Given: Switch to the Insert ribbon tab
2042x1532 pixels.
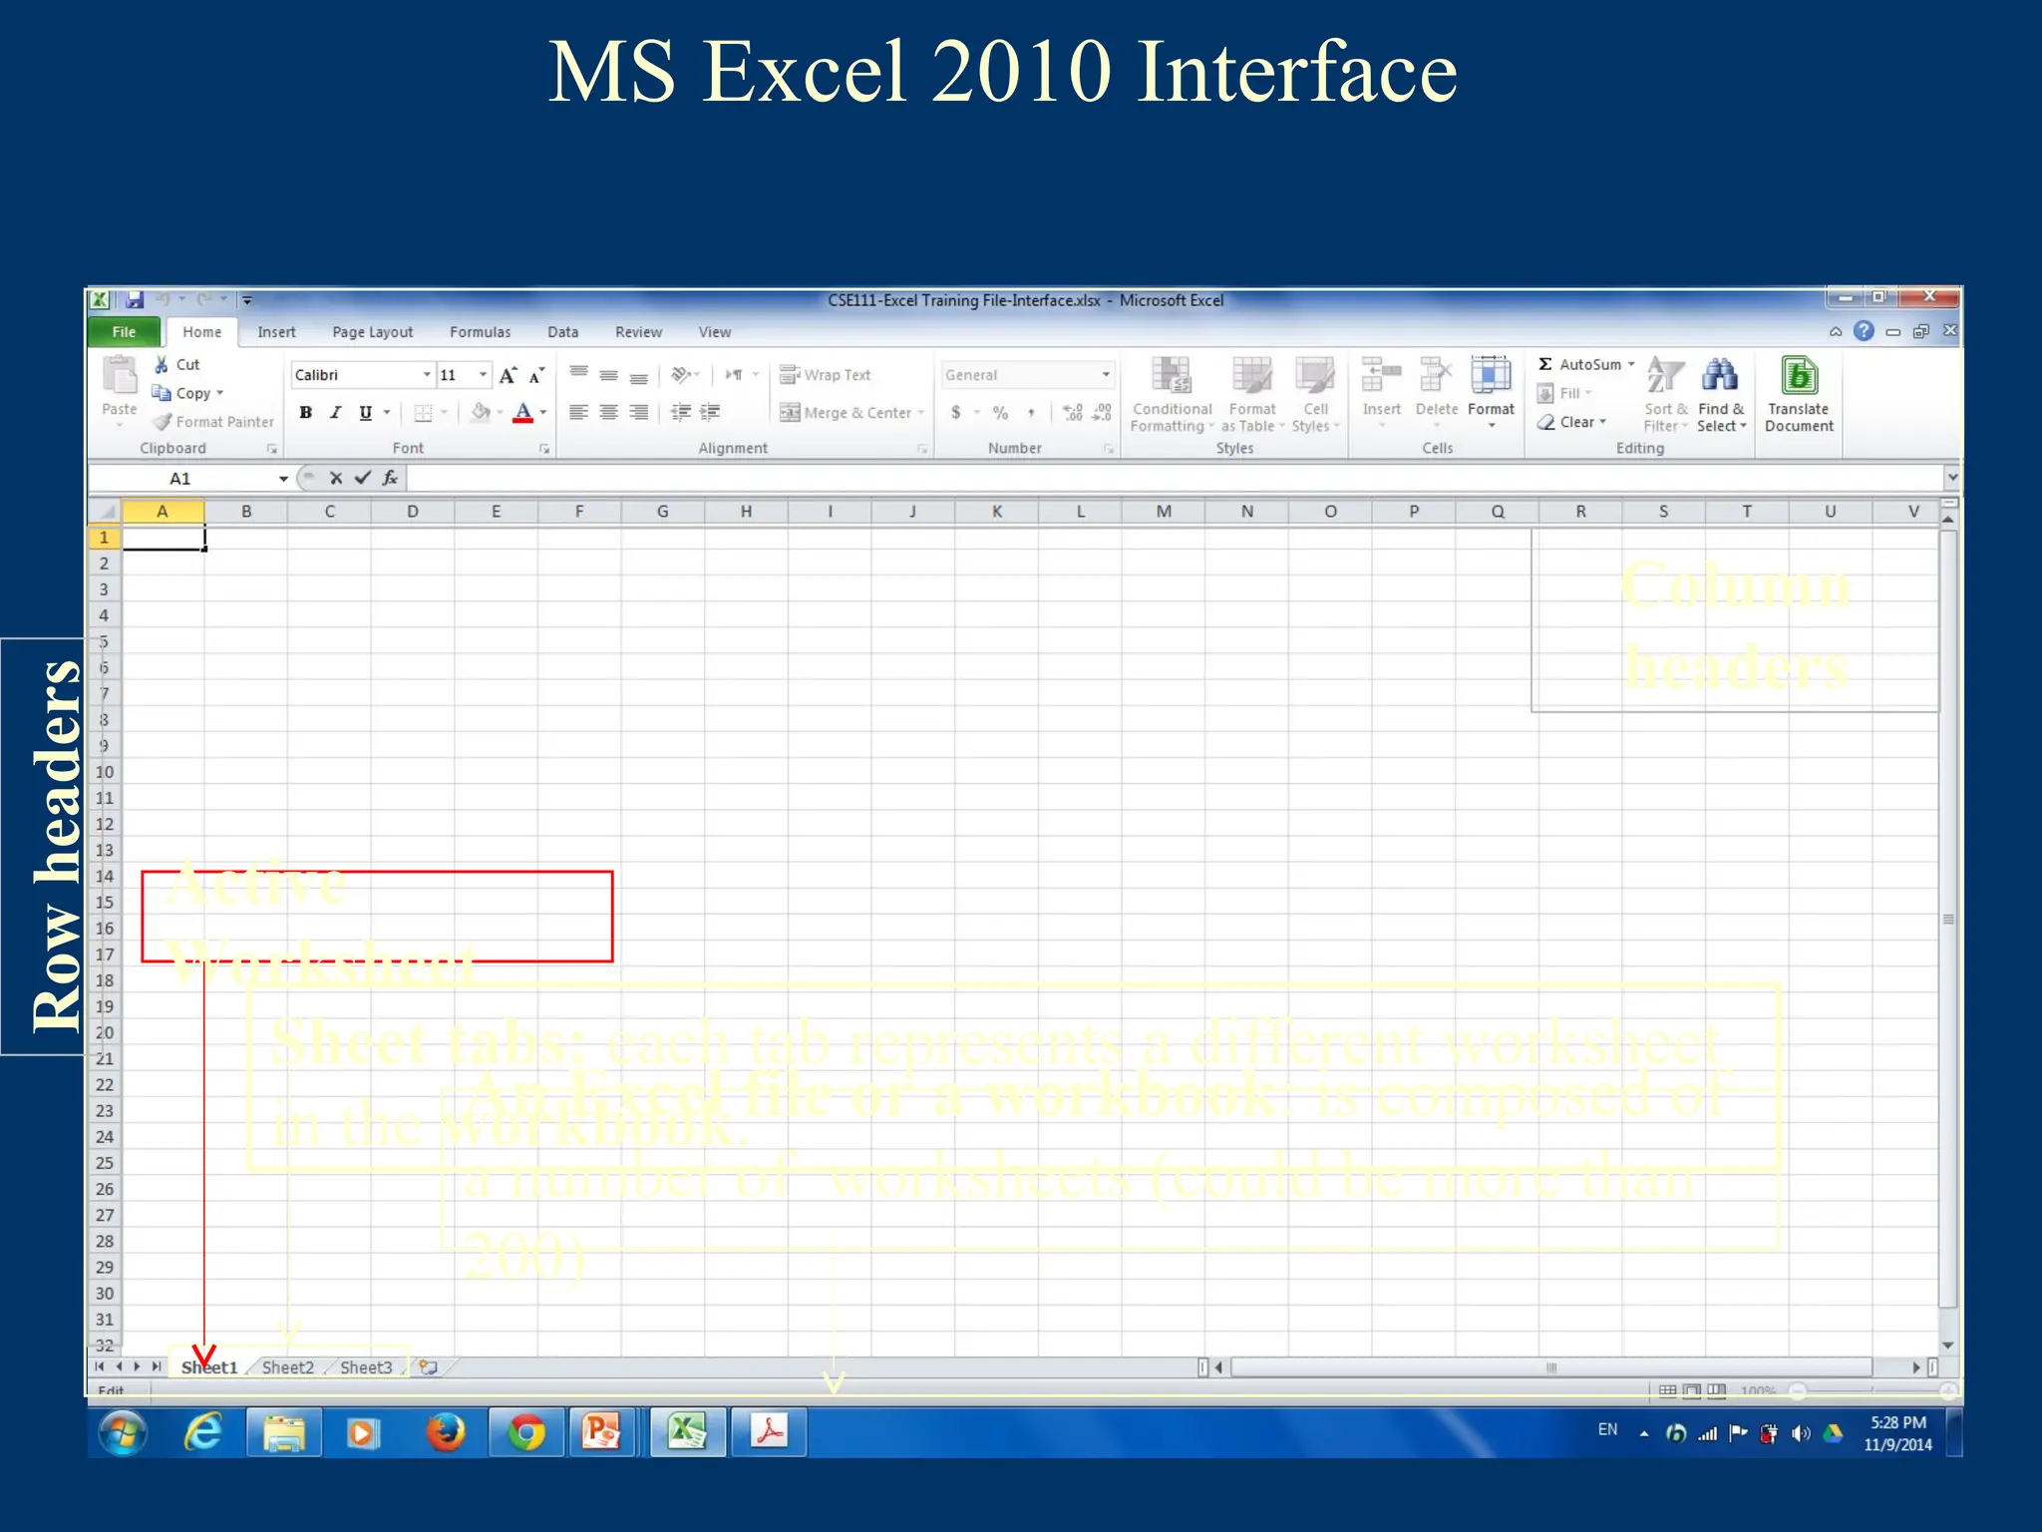Looking at the screenshot, I should point(276,332).
